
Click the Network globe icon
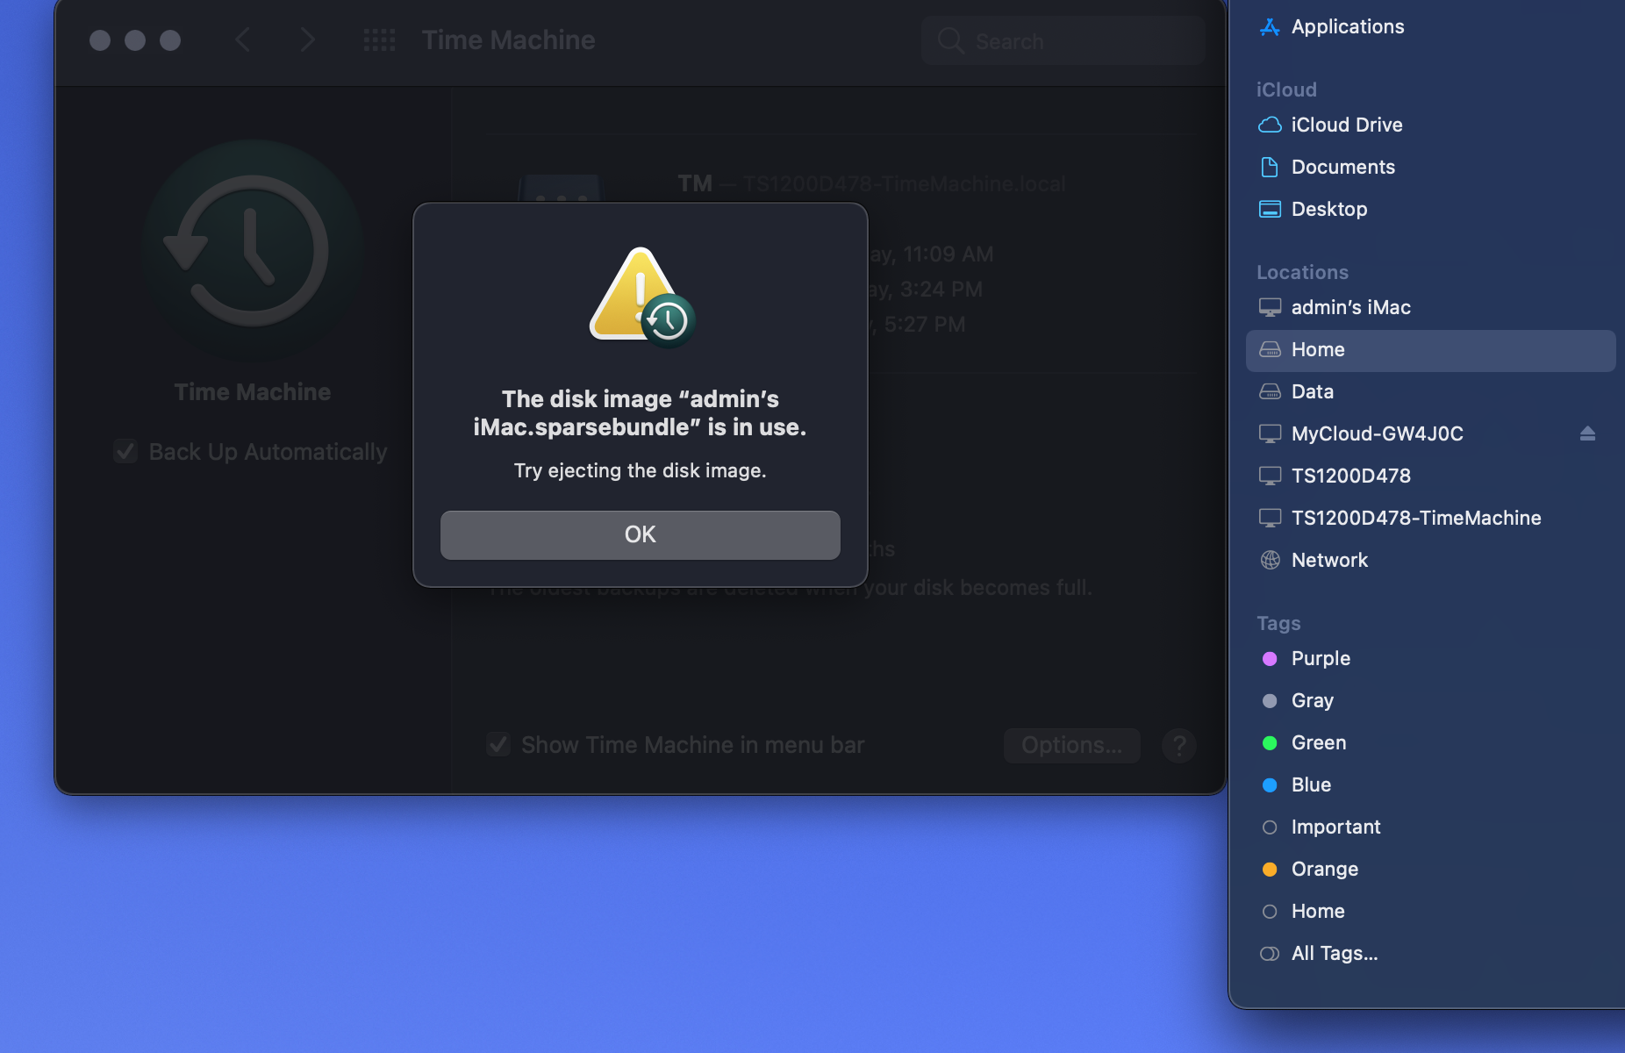click(1270, 560)
